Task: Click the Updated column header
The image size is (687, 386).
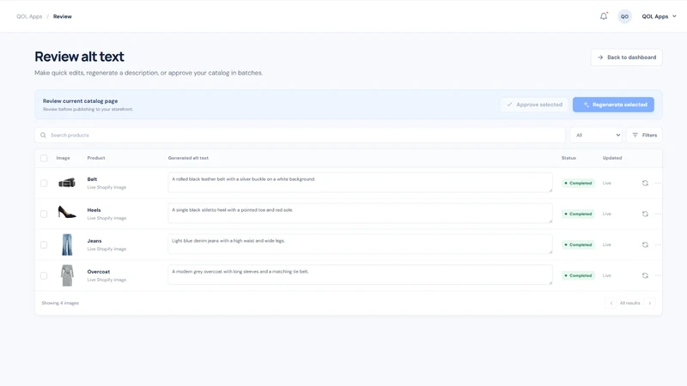Action: point(612,158)
